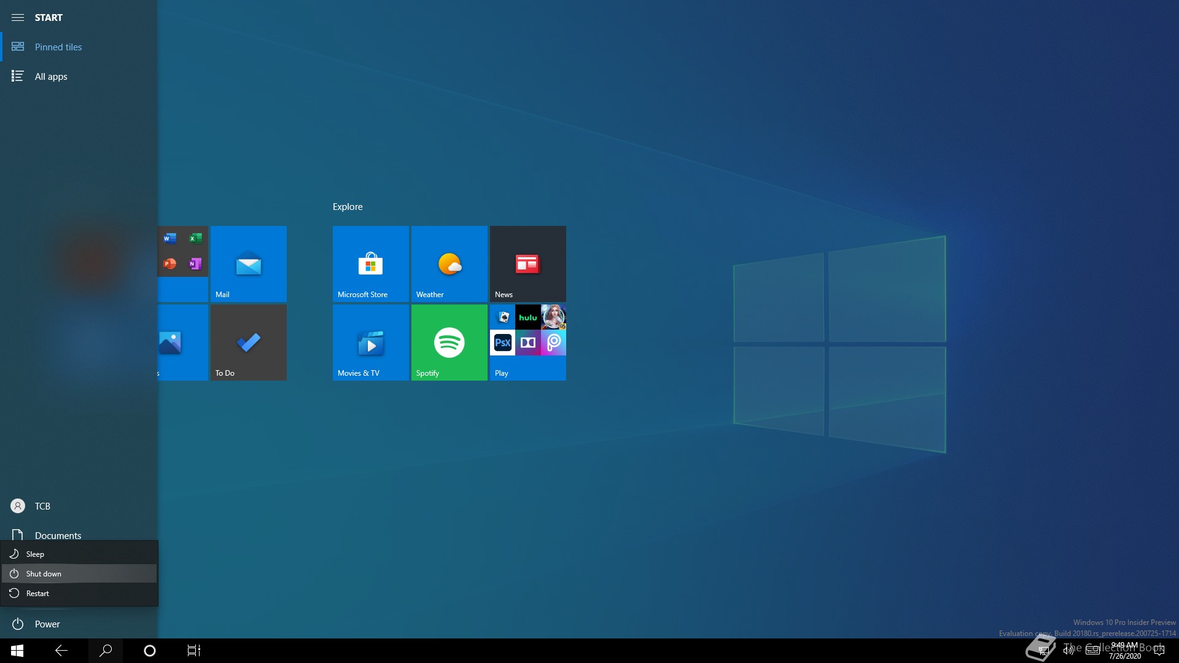
Task: Open Hulu in the Play folder
Action: [x=528, y=317]
